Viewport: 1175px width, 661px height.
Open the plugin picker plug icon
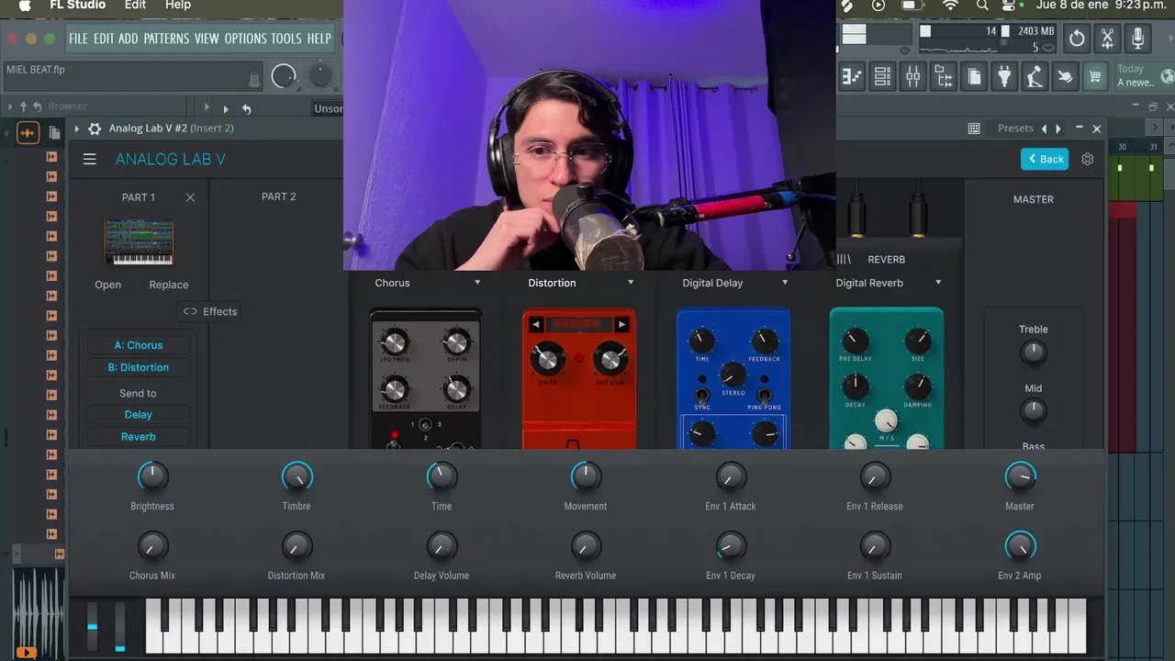(x=1004, y=77)
